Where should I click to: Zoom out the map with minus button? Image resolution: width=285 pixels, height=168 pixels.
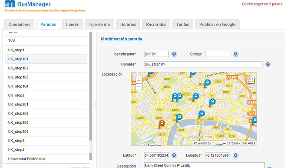(x=139, y=87)
